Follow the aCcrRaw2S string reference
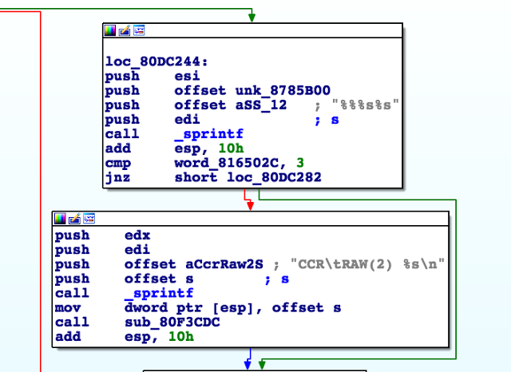Image resolution: width=511 pixels, height=372 pixels. click(224, 264)
